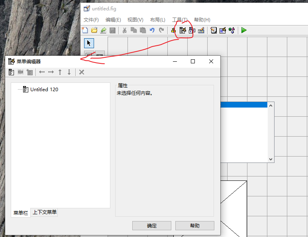This screenshot has width=308, height=237.
Task: Click the Copy icon in GUIDE toolbar
Action: tap(133, 30)
